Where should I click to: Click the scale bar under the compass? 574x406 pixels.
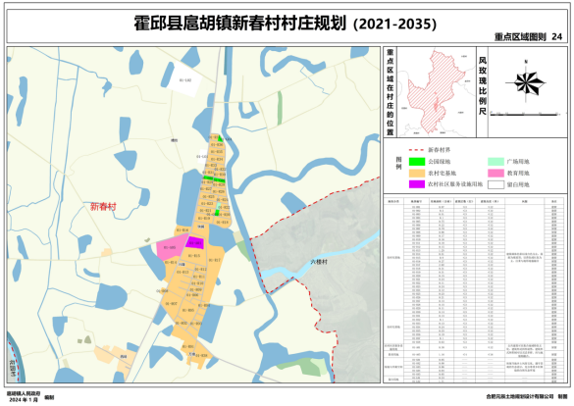(x=524, y=115)
